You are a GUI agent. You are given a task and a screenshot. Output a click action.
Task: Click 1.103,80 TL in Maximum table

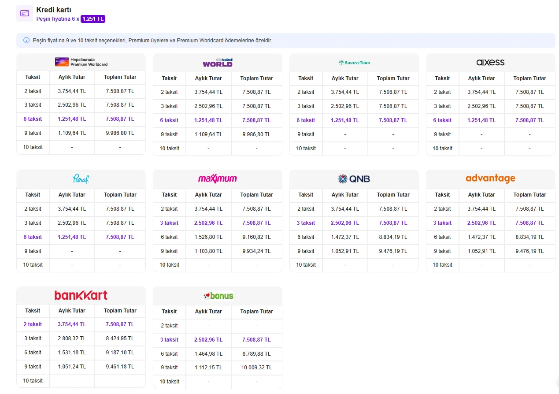pyautogui.click(x=208, y=251)
